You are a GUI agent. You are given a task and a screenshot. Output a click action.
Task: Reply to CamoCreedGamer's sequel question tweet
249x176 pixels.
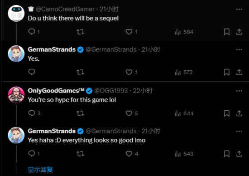click(32, 32)
